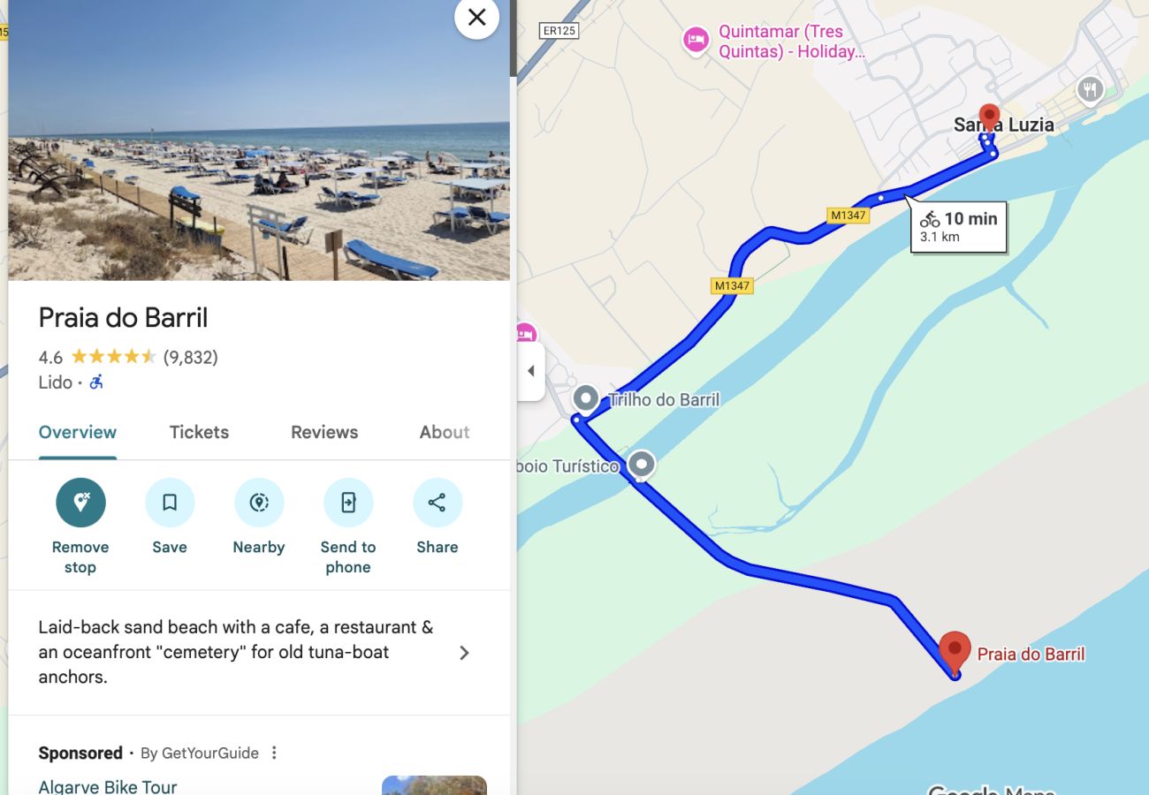
Task: Click the 9,832 reviews count
Action: [191, 357]
